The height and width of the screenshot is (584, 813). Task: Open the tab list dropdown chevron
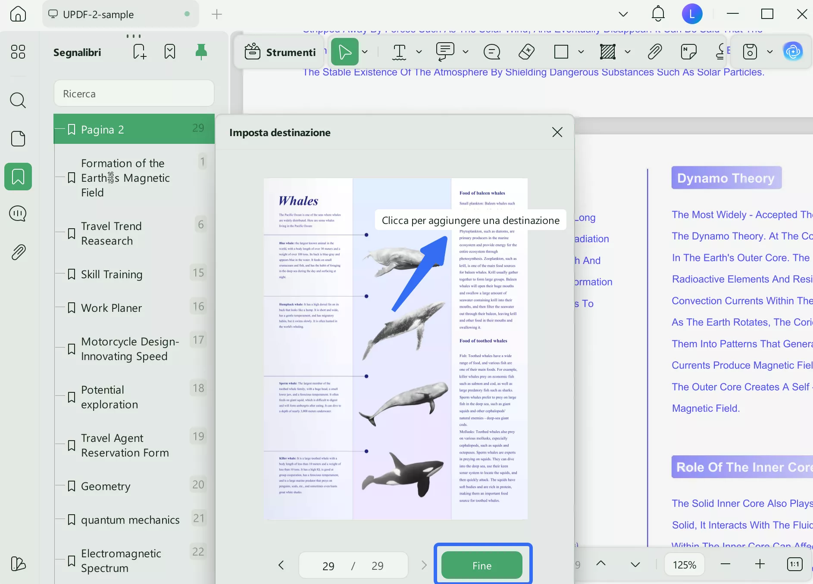(x=623, y=14)
